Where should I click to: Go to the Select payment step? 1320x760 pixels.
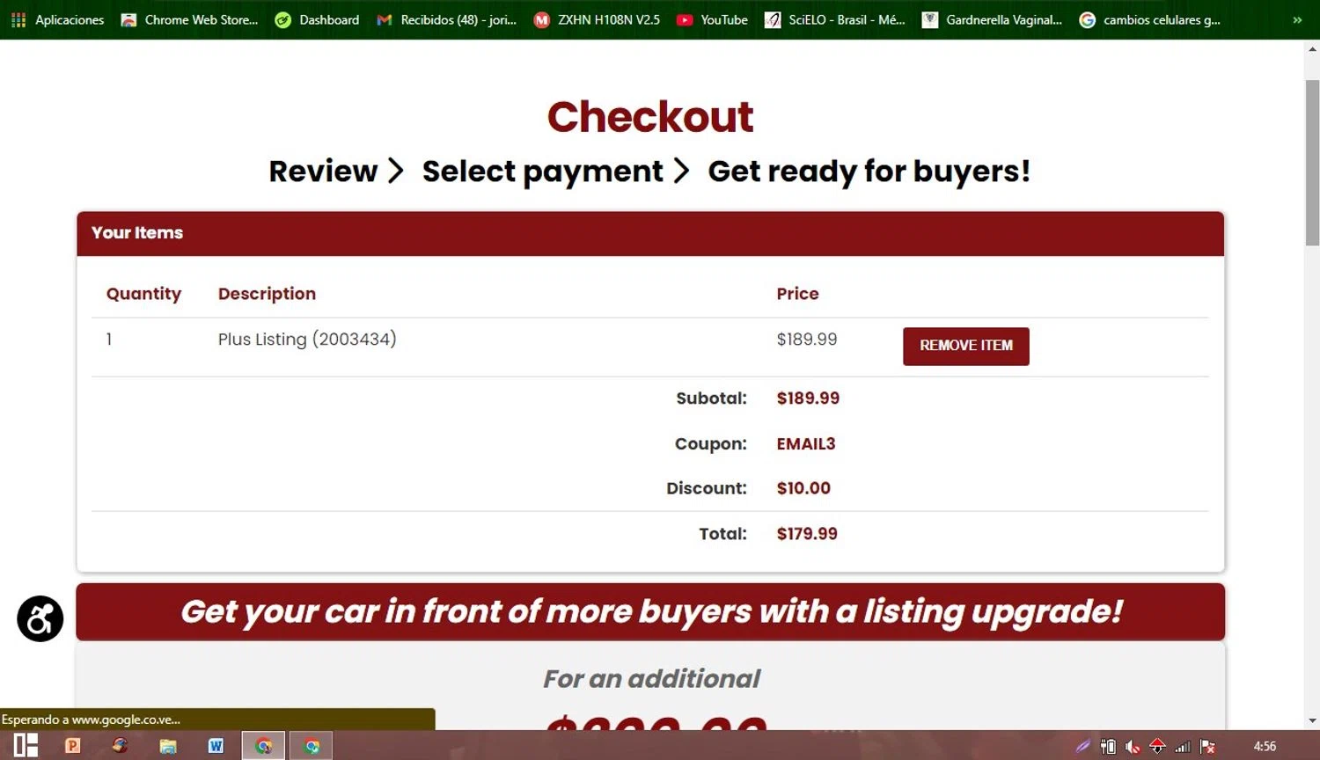click(x=542, y=171)
